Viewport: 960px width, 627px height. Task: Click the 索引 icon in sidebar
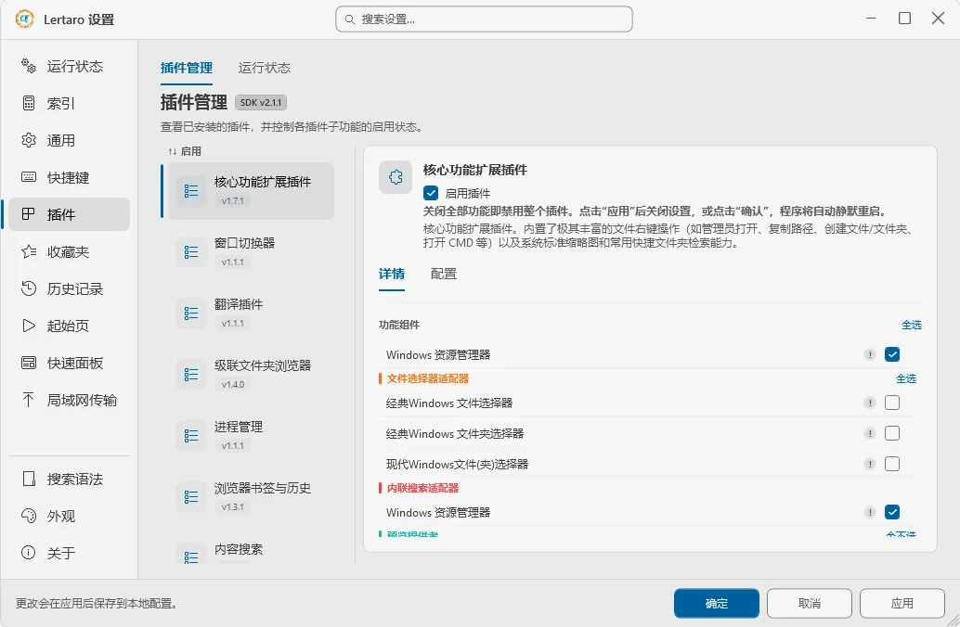(x=29, y=103)
